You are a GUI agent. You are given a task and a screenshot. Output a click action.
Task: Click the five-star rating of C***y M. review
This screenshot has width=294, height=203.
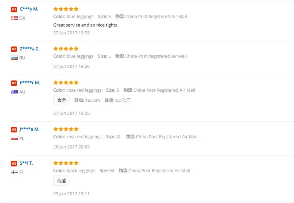click(66, 9)
